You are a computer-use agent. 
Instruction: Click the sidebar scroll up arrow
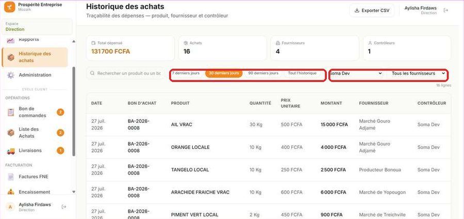(x=74, y=41)
